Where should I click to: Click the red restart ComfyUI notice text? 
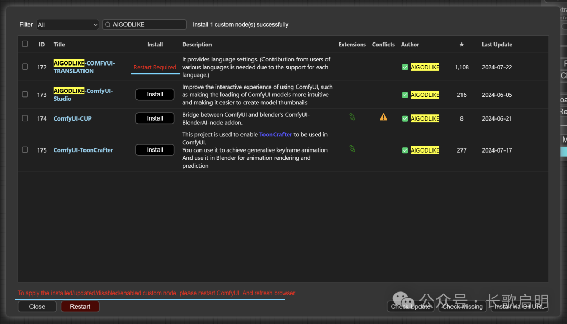(157, 293)
